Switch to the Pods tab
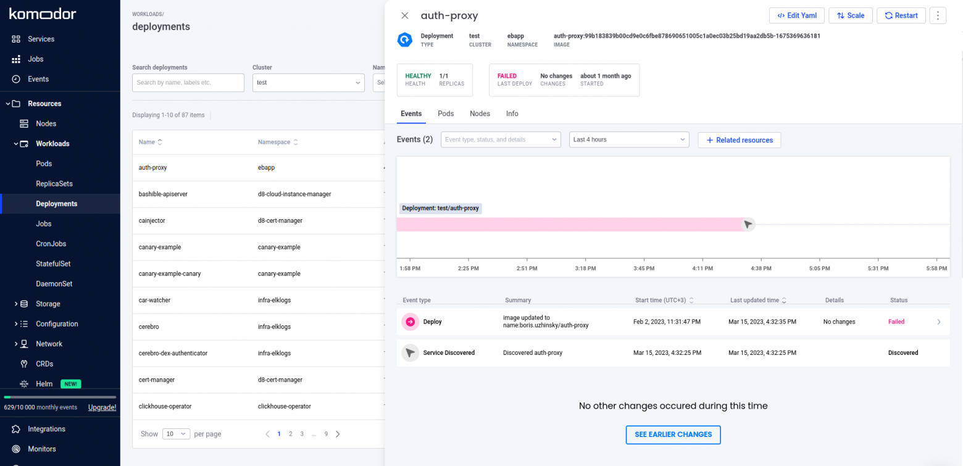 point(446,114)
